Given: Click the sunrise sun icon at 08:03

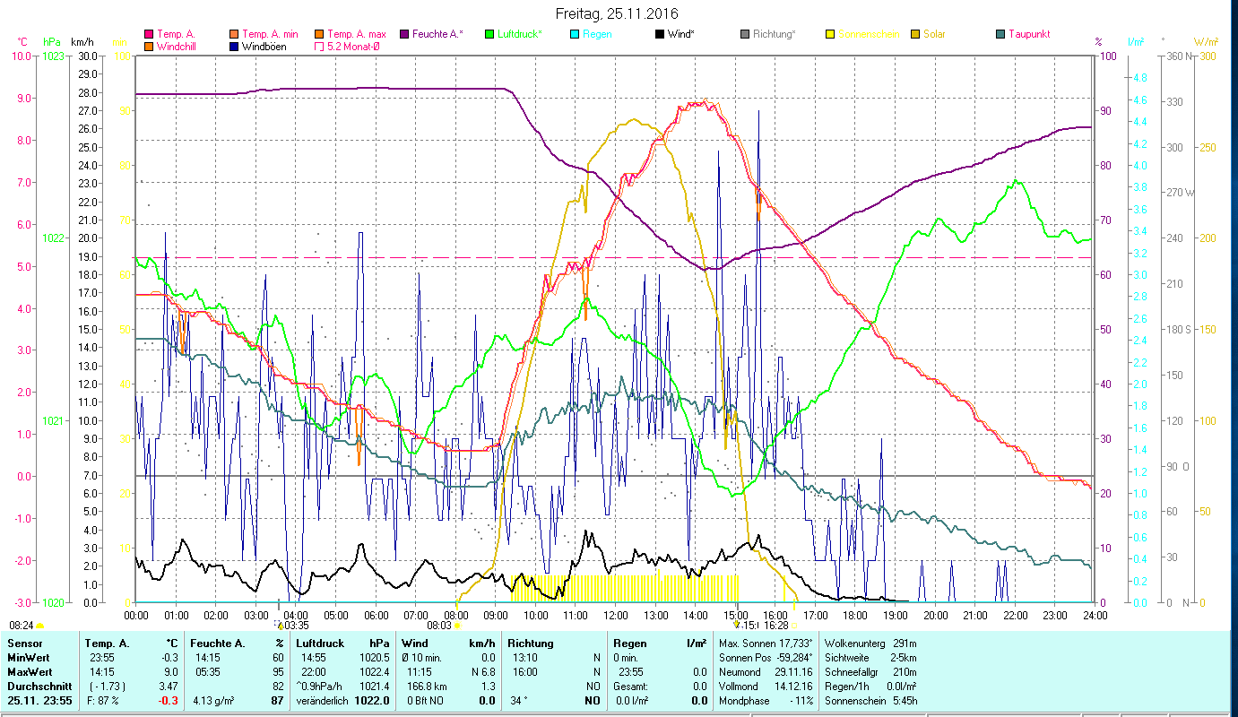Looking at the screenshot, I should pos(458,626).
